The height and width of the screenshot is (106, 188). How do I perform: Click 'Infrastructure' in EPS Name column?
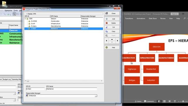pos(56,24)
